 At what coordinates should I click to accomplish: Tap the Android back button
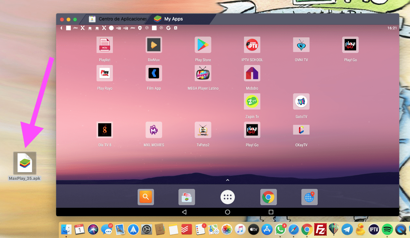pyautogui.click(x=184, y=212)
